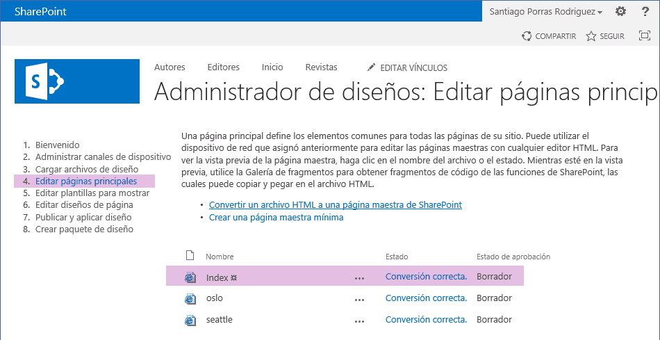660x340 pixels.
Task: Click Convertir un archivo HTML link
Action: [336, 204]
